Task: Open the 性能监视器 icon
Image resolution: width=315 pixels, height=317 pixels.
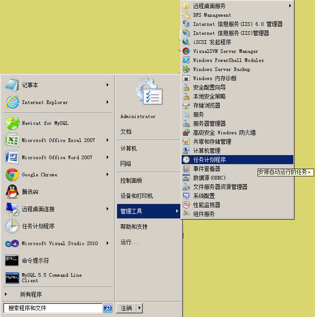Action: tap(186, 205)
